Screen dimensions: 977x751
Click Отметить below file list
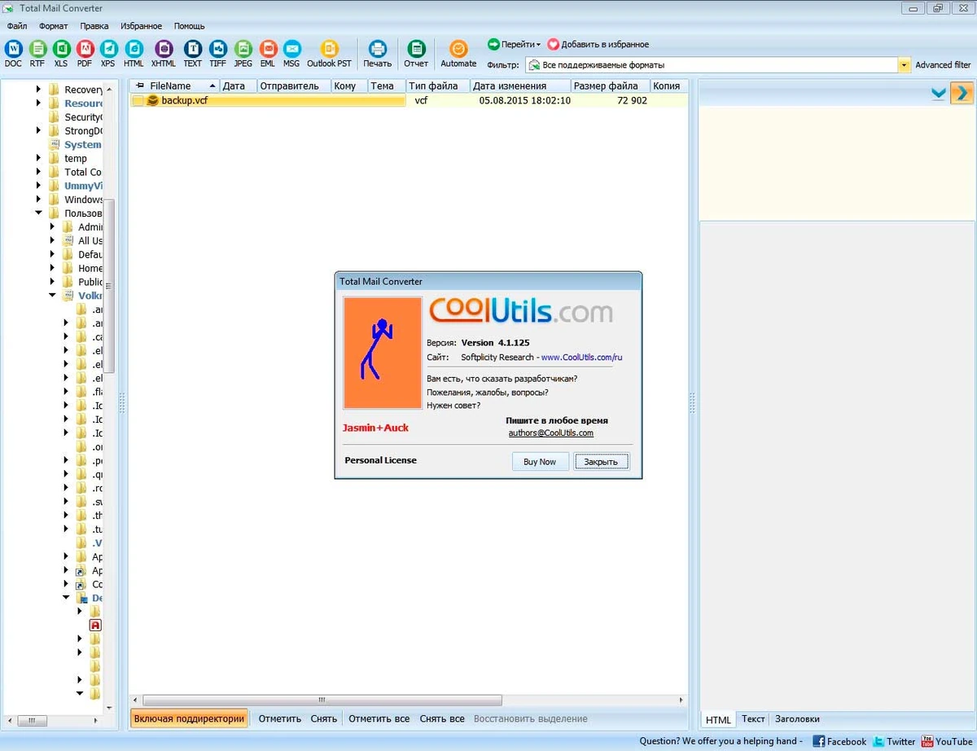(x=280, y=718)
